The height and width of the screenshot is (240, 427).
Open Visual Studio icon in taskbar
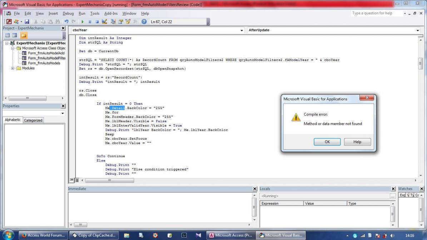click(x=198, y=235)
